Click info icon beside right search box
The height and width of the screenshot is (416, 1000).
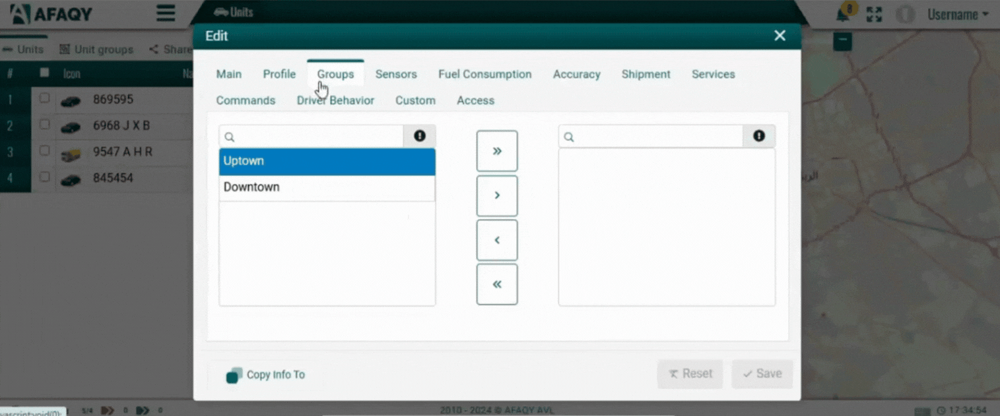pyautogui.click(x=759, y=136)
